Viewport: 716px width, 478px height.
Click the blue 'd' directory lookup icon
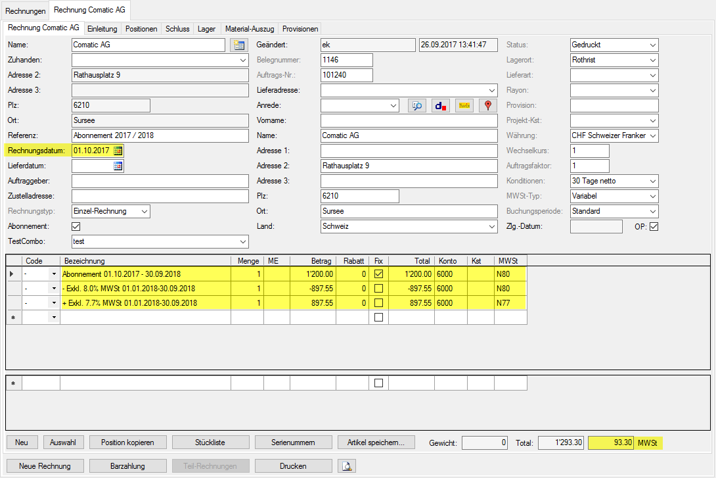coord(440,106)
